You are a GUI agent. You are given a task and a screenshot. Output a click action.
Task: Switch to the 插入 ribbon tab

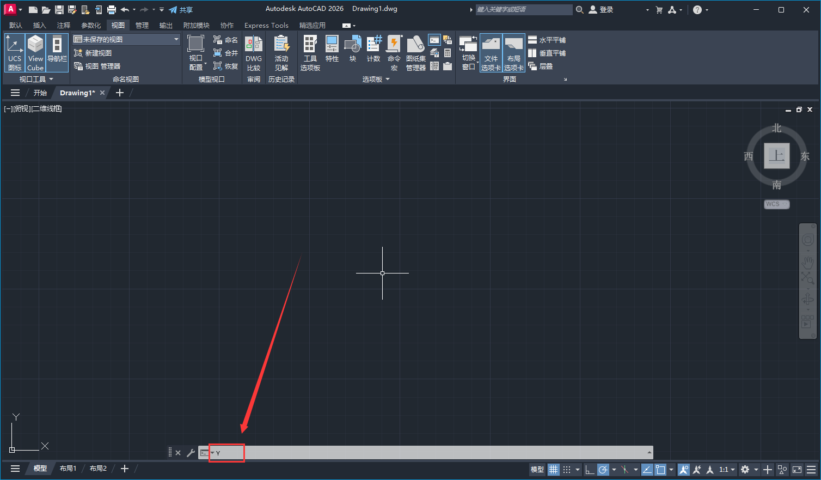pos(40,25)
